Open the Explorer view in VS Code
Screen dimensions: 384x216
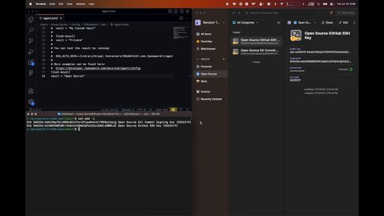click(31, 20)
